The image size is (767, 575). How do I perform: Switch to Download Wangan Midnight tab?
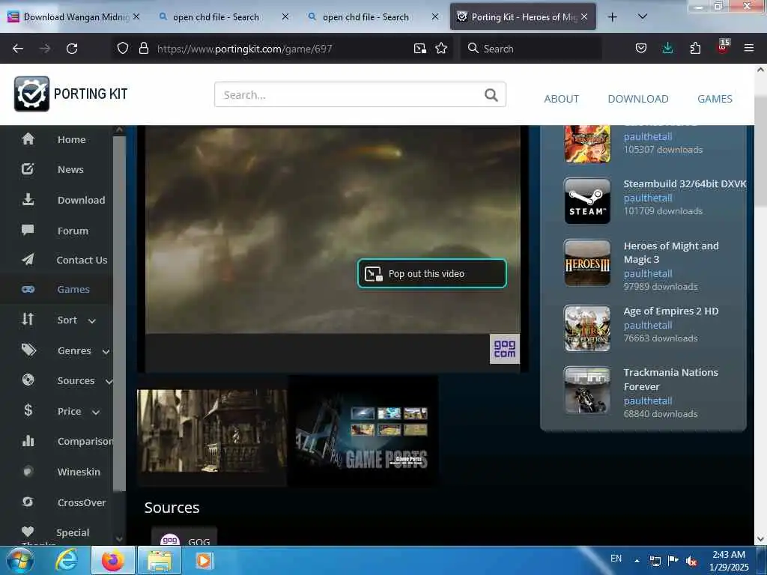pyautogui.click(x=74, y=17)
